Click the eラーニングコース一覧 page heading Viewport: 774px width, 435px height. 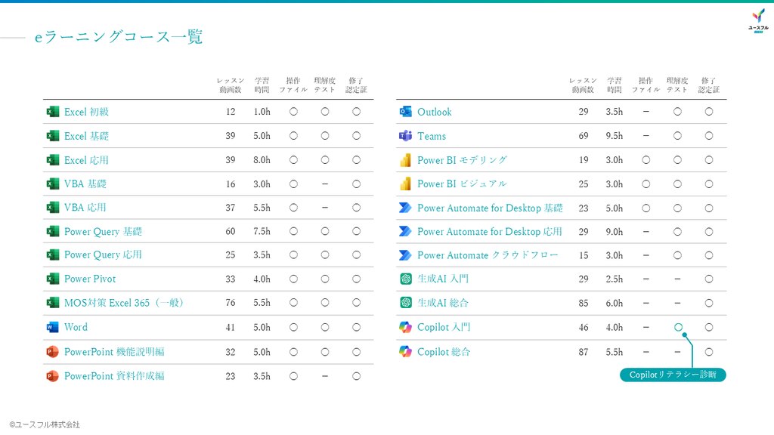119,37
